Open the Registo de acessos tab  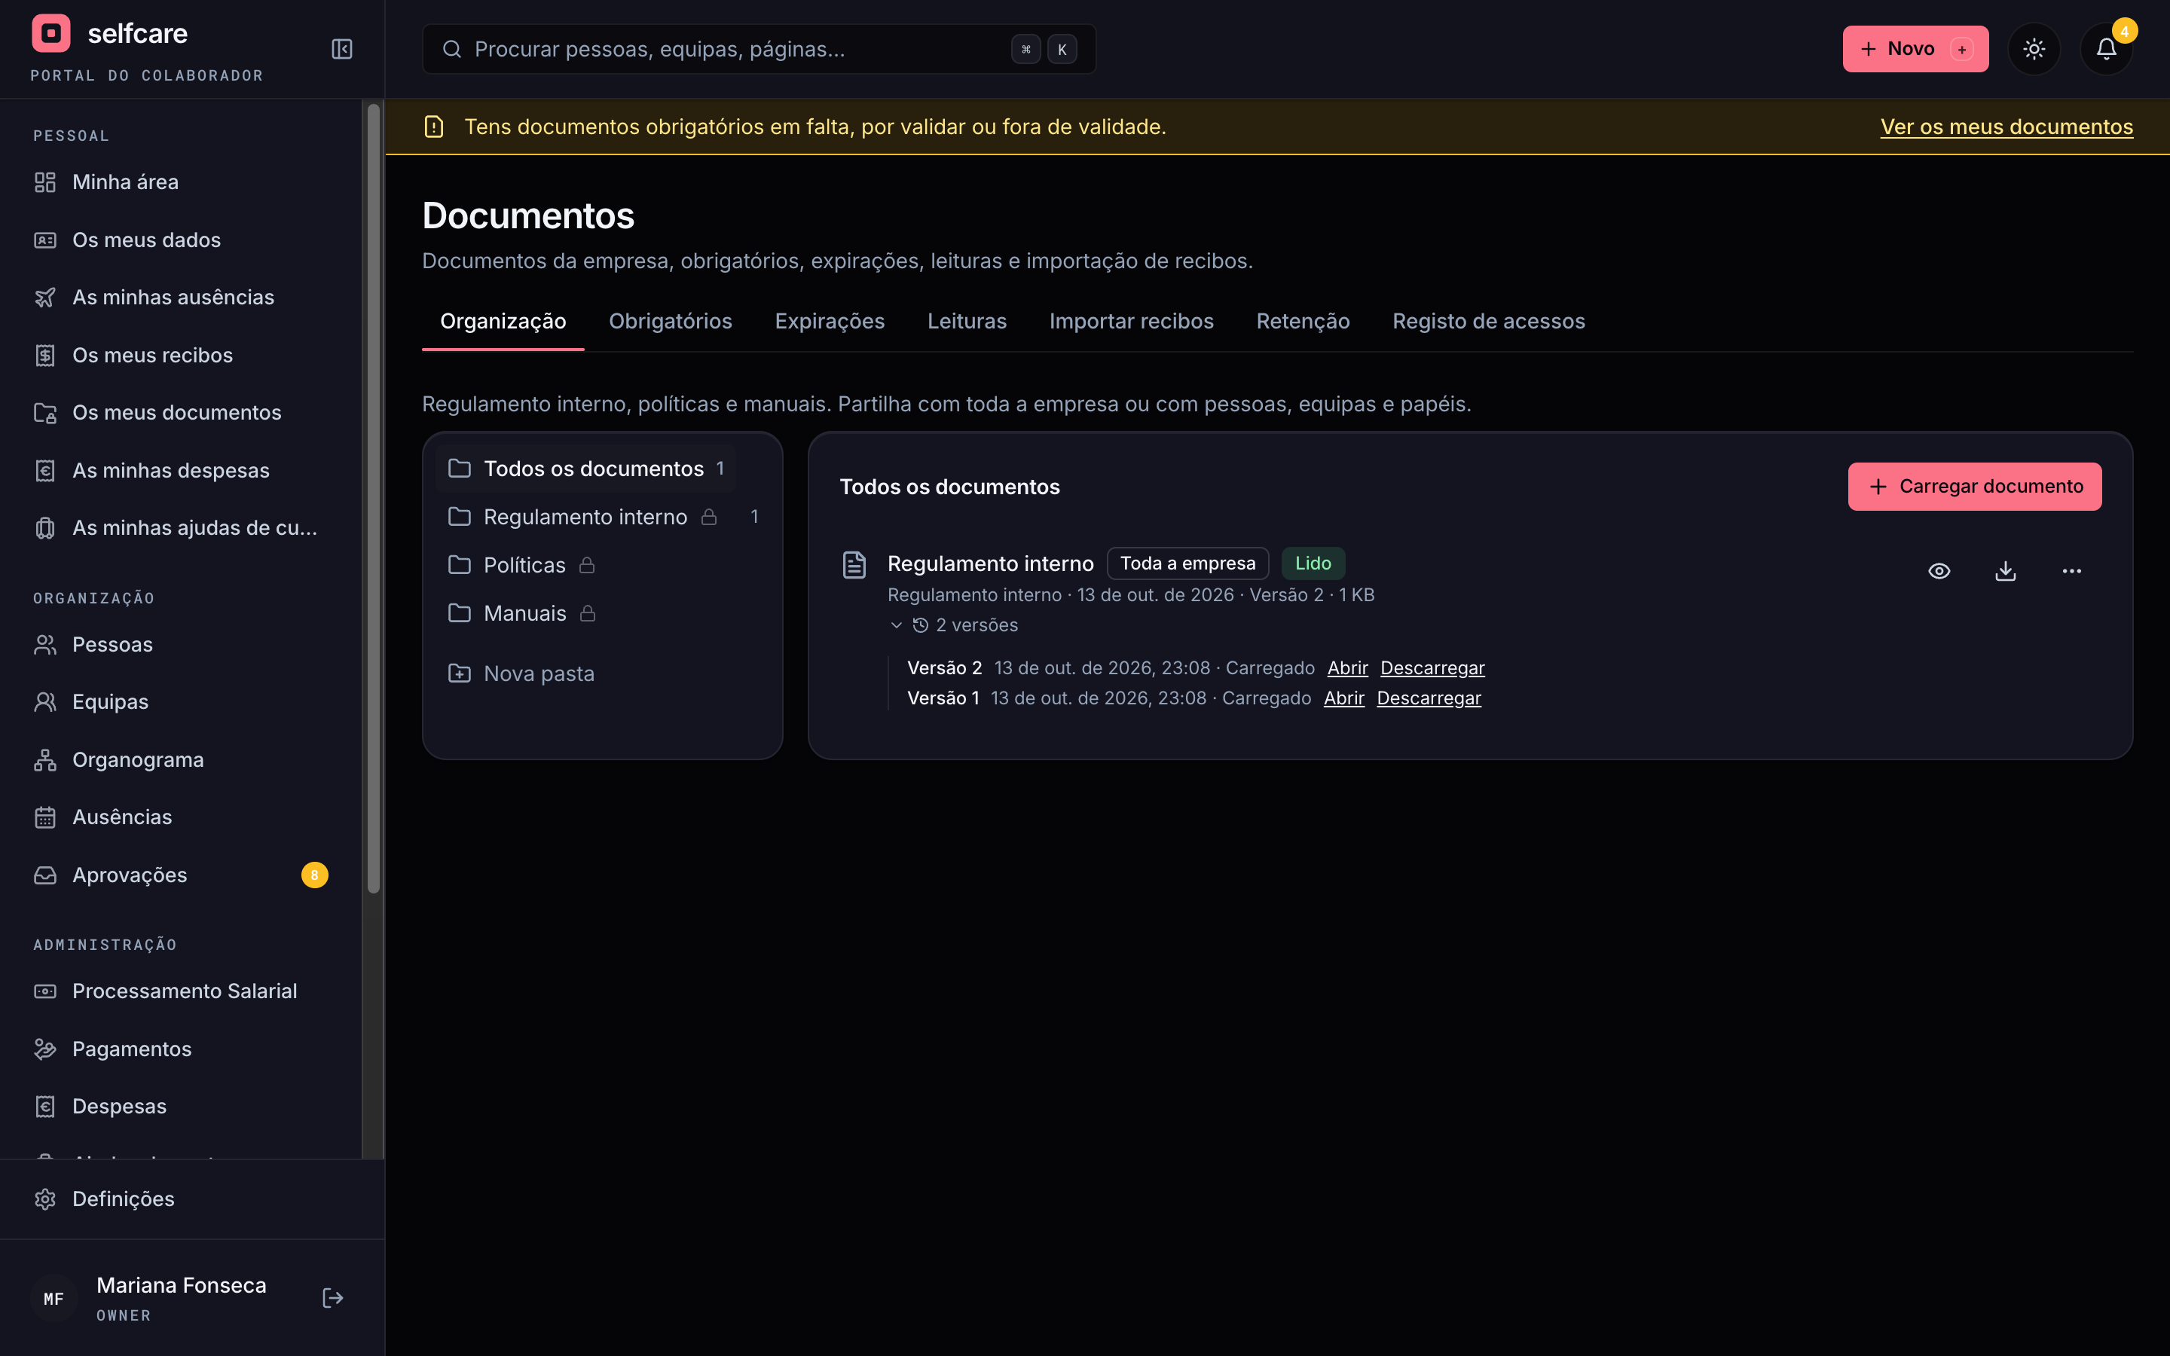pos(1489,321)
